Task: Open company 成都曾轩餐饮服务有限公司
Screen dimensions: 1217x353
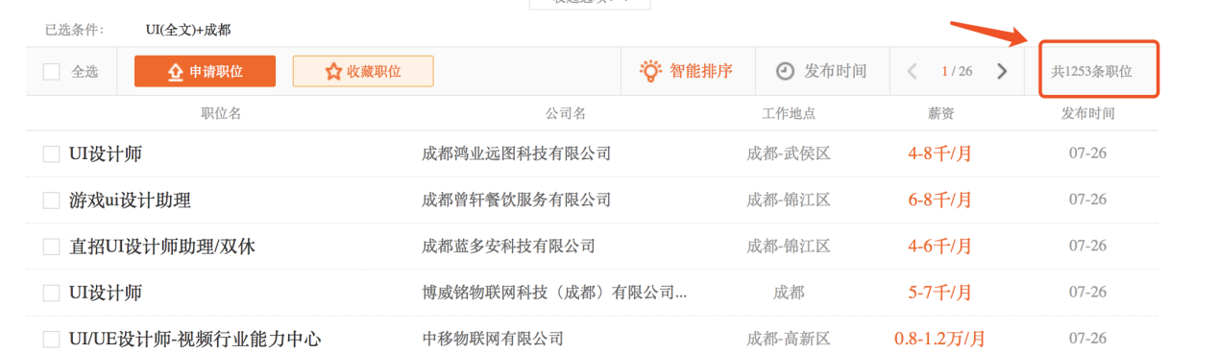Action: pyautogui.click(x=516, y=200)
